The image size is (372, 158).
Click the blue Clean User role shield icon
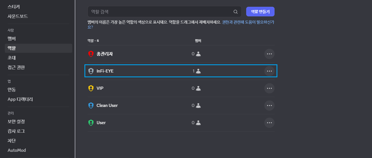91,106
